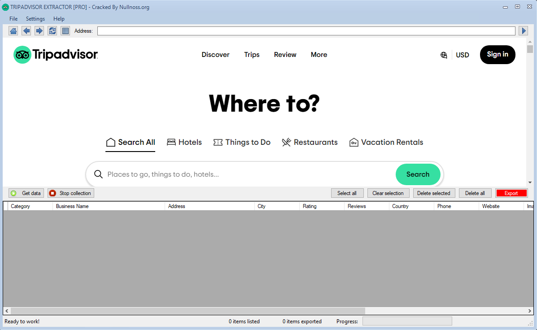Go forward with the right arrow icon
This screenshot has height=330, width=537.
tap(39, 31)
